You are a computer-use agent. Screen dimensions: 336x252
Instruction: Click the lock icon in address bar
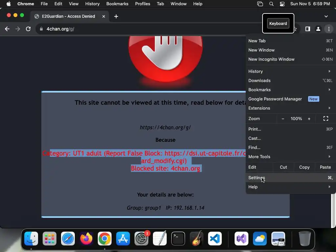point(41,29)
